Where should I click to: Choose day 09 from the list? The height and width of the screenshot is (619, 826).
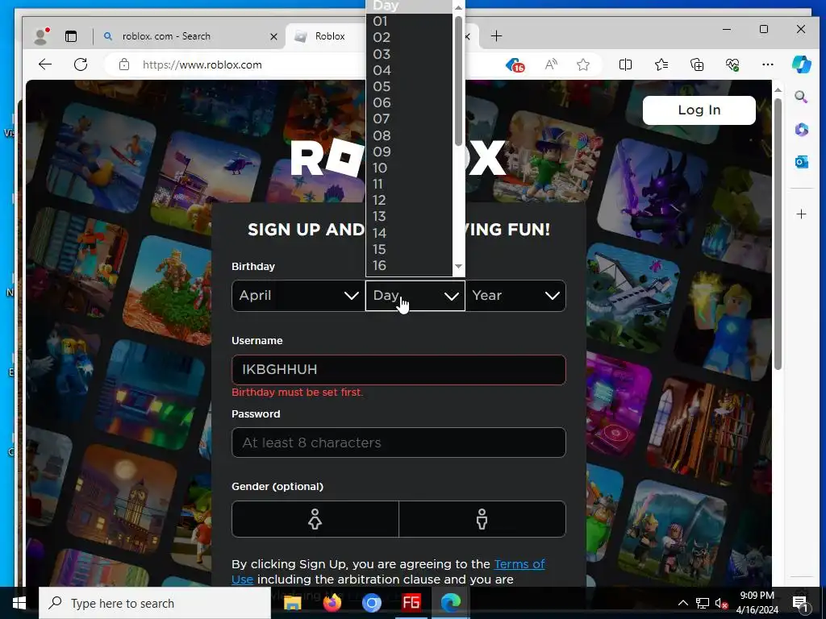pyautogui.click(x=409, y=152)
